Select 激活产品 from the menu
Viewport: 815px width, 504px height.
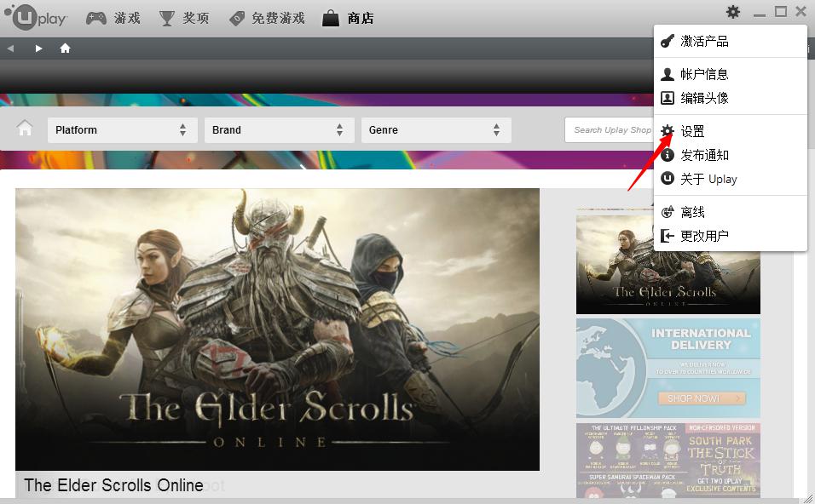pos(731,41)
